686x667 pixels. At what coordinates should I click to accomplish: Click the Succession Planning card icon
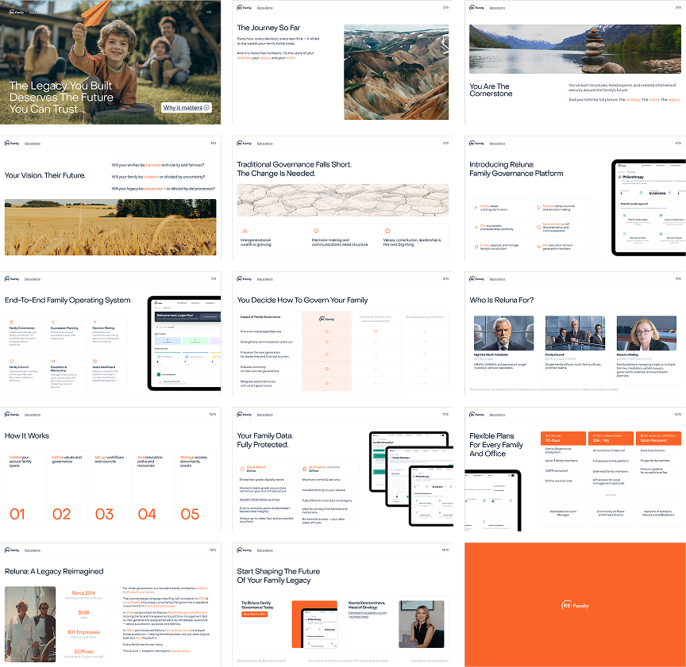pyautogui.click(x=53, y=322)
